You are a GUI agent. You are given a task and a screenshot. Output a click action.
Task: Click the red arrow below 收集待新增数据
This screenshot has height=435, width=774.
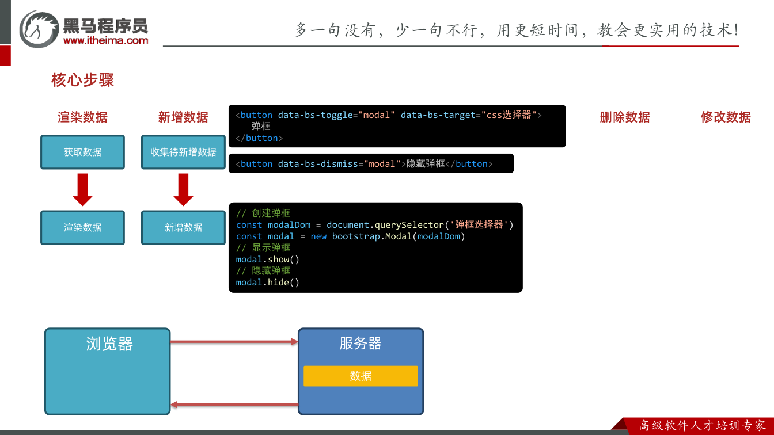183,190
